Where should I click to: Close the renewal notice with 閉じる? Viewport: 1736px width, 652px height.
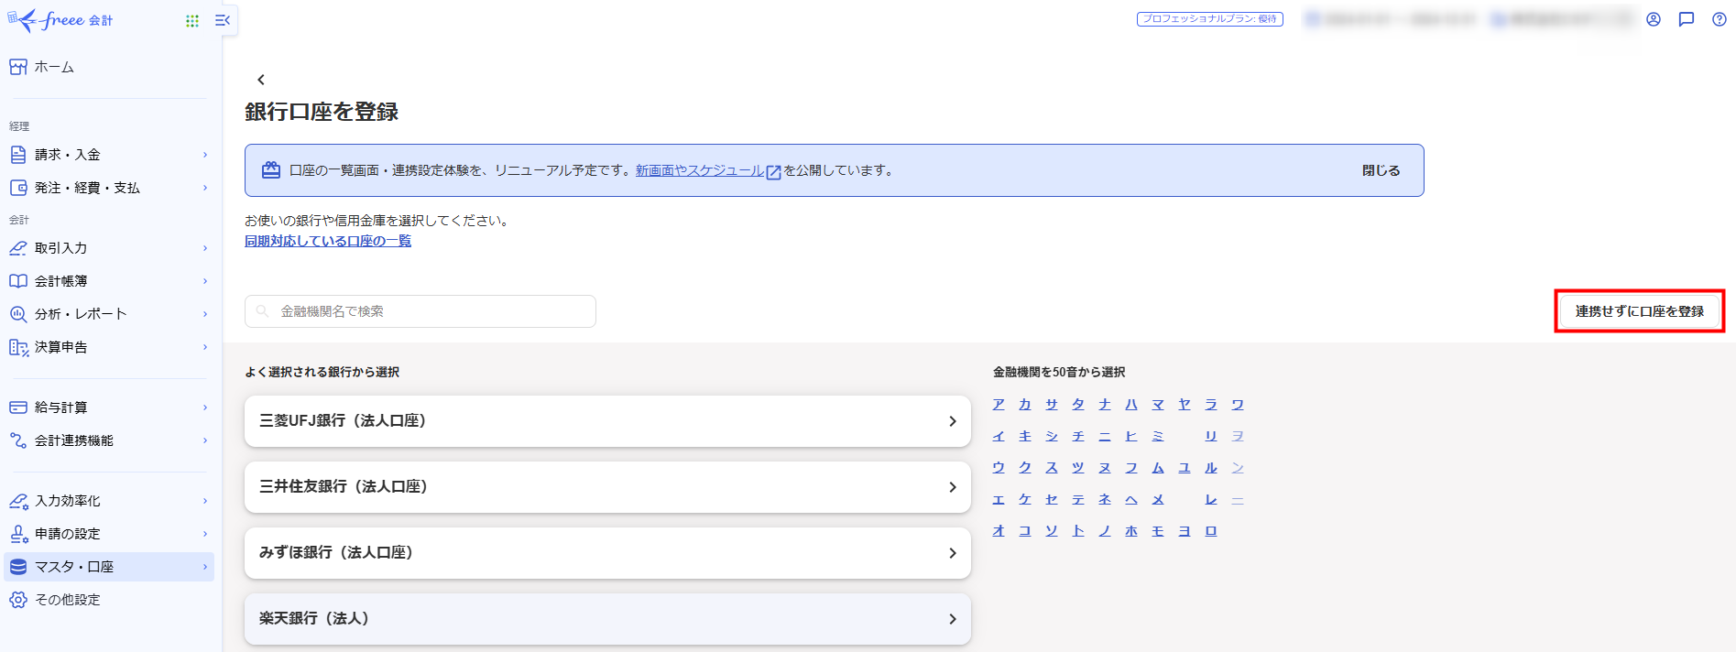point(1381,170)
